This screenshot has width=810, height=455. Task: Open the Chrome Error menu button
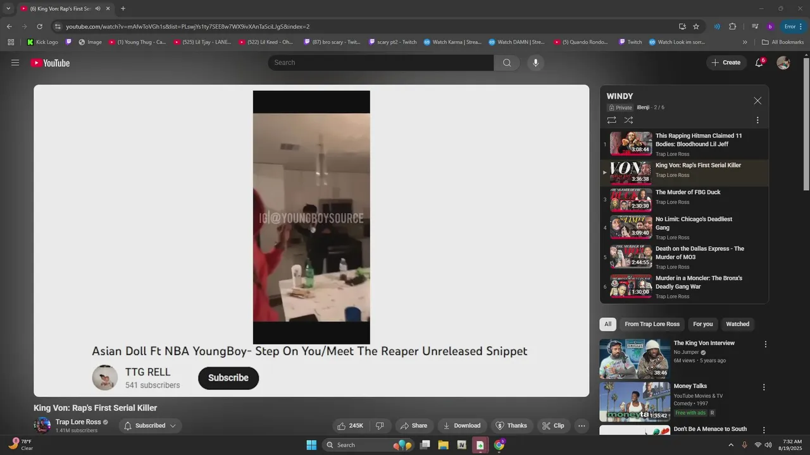[x=794, y=27]
